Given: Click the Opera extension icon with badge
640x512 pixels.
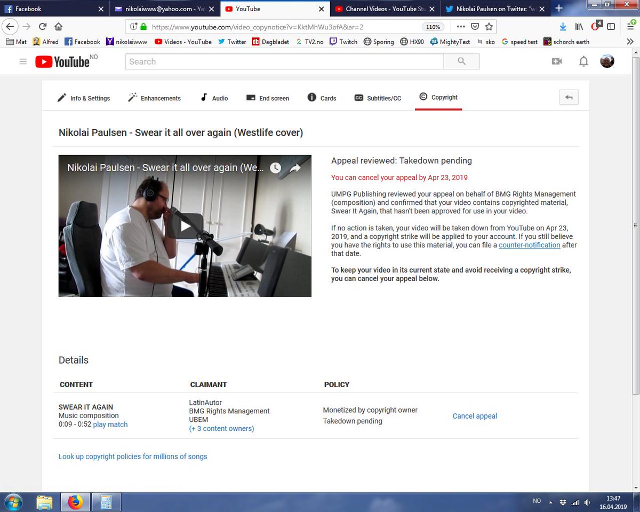Looking at the screenshot, I should pyautogui.click(x=596, y=26).
